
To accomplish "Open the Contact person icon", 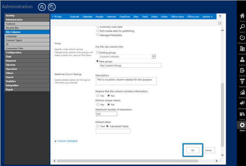I will coord(242,60).
